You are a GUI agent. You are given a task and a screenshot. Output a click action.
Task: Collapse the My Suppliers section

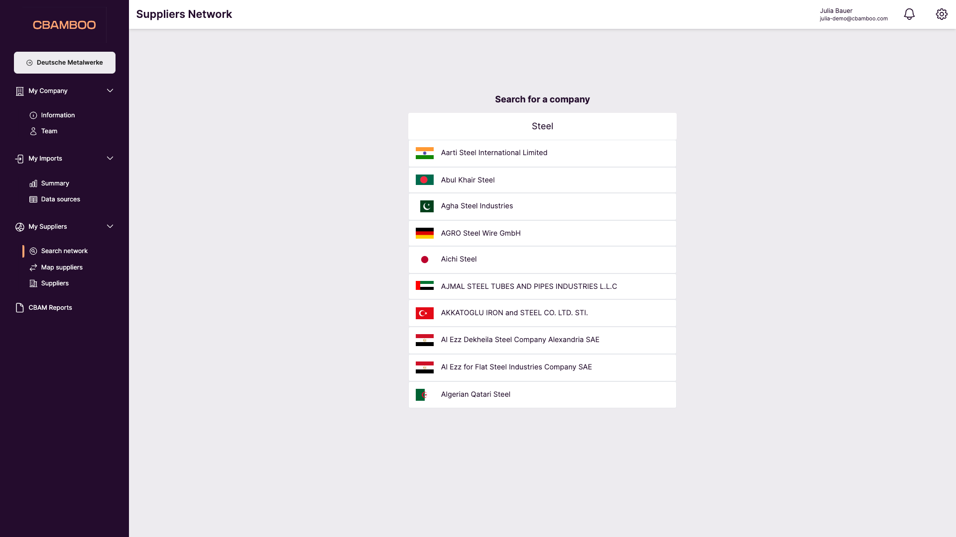tap(110, 226)
